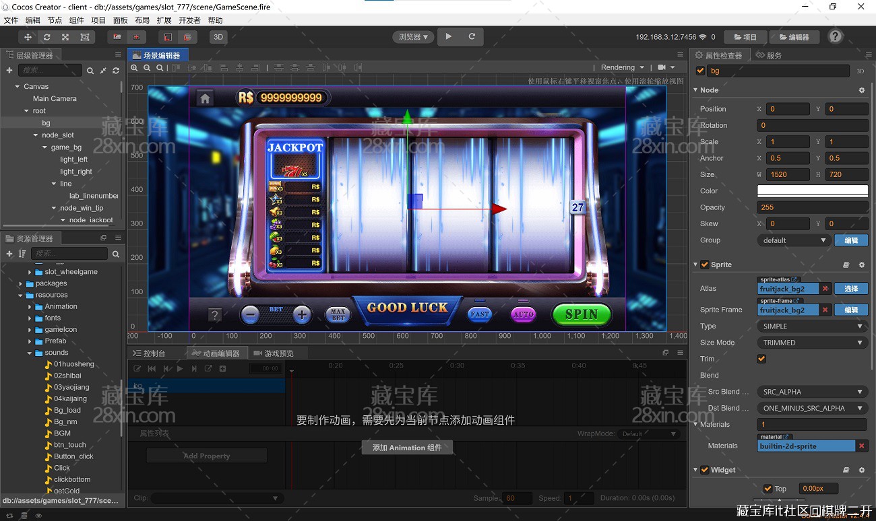
Task: Switch to 3D view mode
Action: (218, 37)
